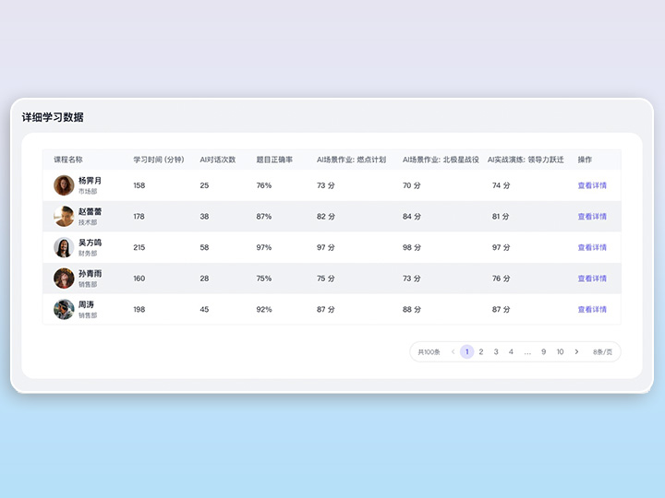Click the AI chat count 58
Viewport: 665px width, 498px height.
tap(204, 247)
